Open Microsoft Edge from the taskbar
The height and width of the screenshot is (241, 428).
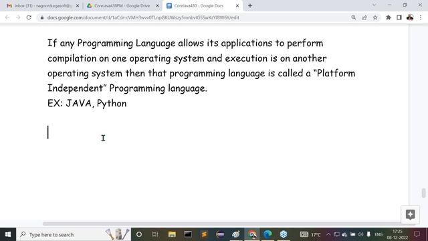pos(267,234)
